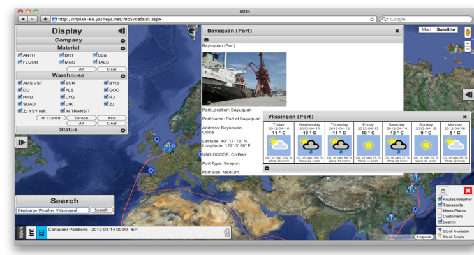Click the Search button next to query field
Viewport: 474px width, 255px height.
tap(101, 210)
